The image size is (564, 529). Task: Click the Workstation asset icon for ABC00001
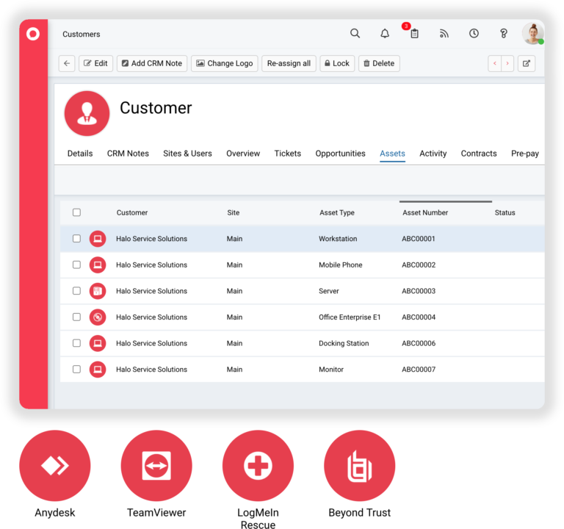tap(98, 239)
